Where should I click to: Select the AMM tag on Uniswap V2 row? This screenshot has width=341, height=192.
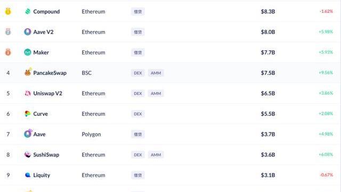[x=156, y=94]
